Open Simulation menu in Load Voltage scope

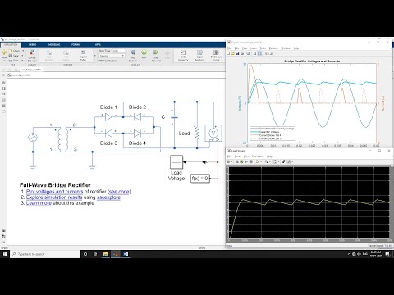pos(258,157)
